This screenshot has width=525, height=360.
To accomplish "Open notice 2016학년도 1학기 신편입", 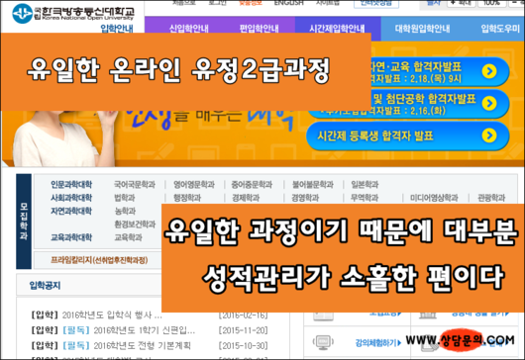I will [145, 330].
